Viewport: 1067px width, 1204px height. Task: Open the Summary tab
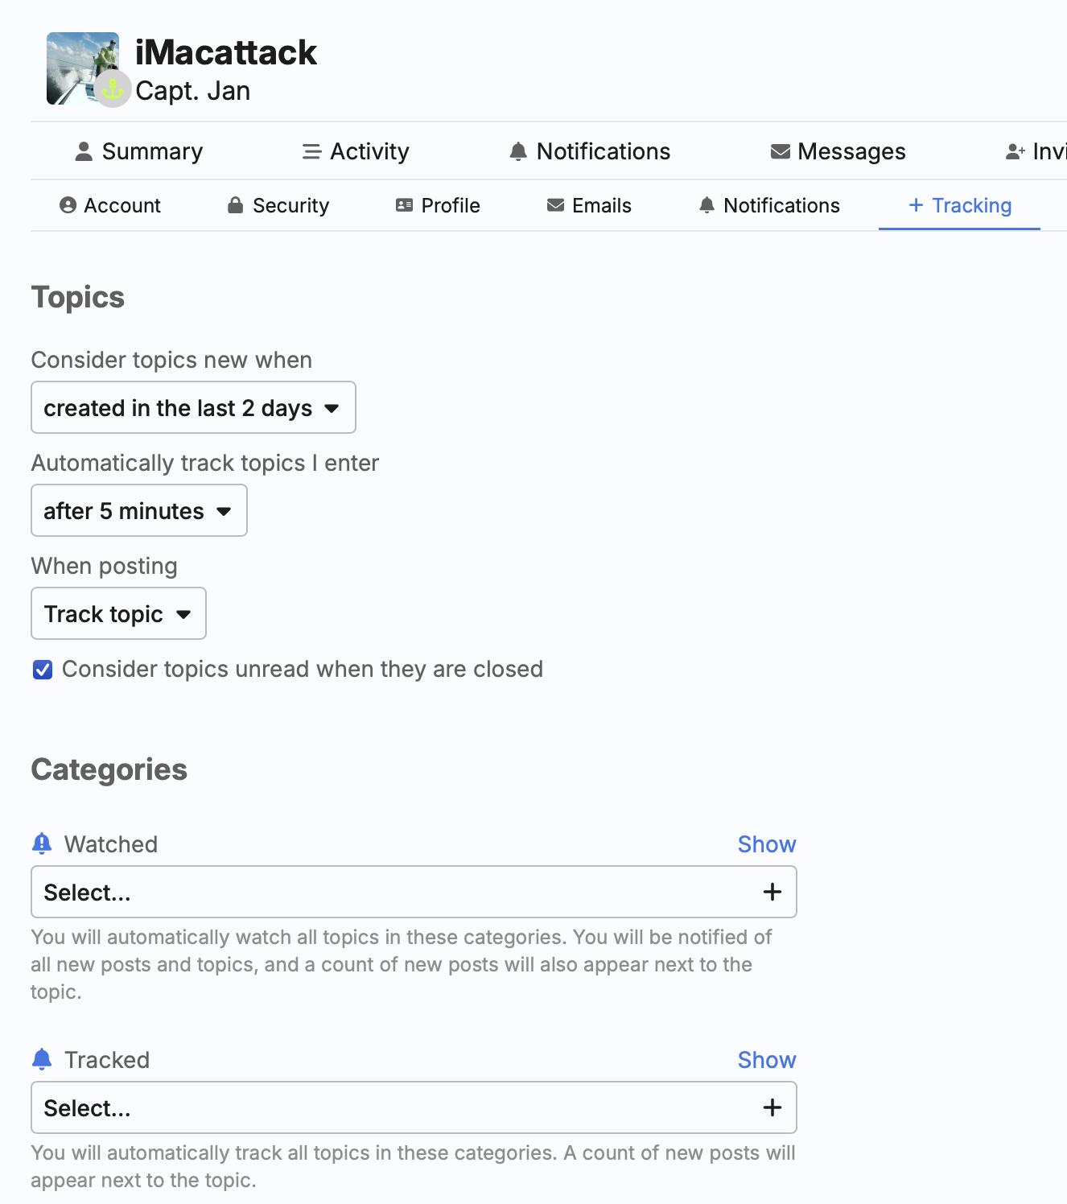click(x=138, y=151)
